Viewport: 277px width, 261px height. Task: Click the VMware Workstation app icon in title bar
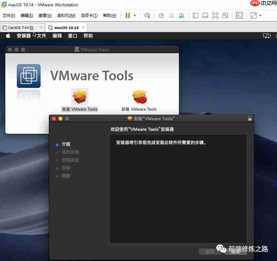tap(4, 5)
